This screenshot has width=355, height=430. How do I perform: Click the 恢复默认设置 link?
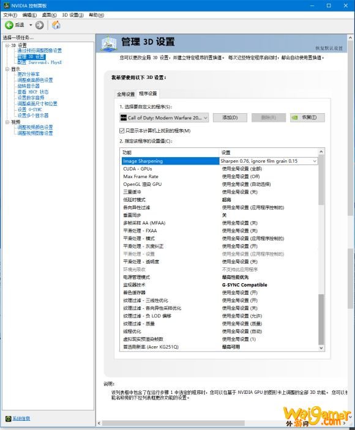[x=329, y=48]
